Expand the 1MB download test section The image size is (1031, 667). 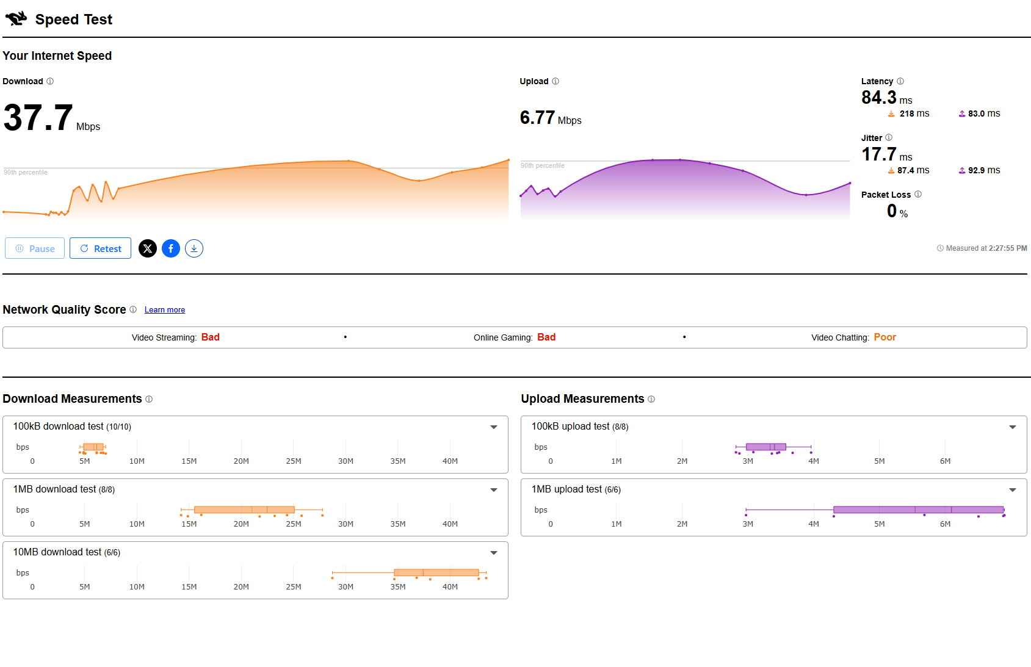[494, 490]
